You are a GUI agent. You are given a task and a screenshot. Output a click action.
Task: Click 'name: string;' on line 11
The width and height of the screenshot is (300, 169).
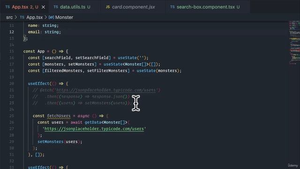pyautogui.click(x=43, y=25)
